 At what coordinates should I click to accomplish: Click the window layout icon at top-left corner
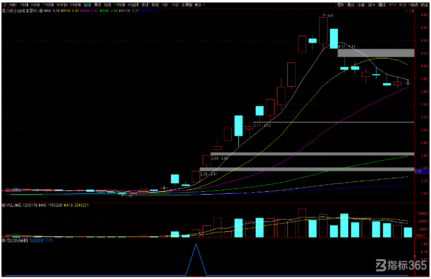(x=4, y=5)
